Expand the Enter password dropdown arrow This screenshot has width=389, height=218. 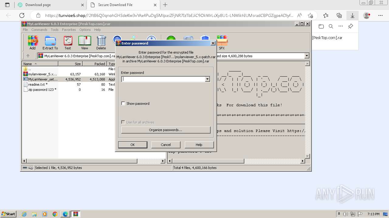click(208, 79)
